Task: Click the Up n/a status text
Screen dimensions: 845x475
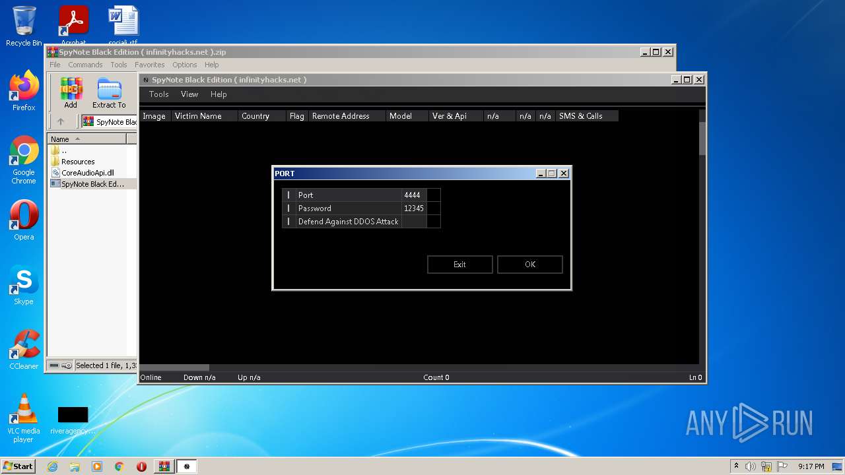Action: coord(249,377)
